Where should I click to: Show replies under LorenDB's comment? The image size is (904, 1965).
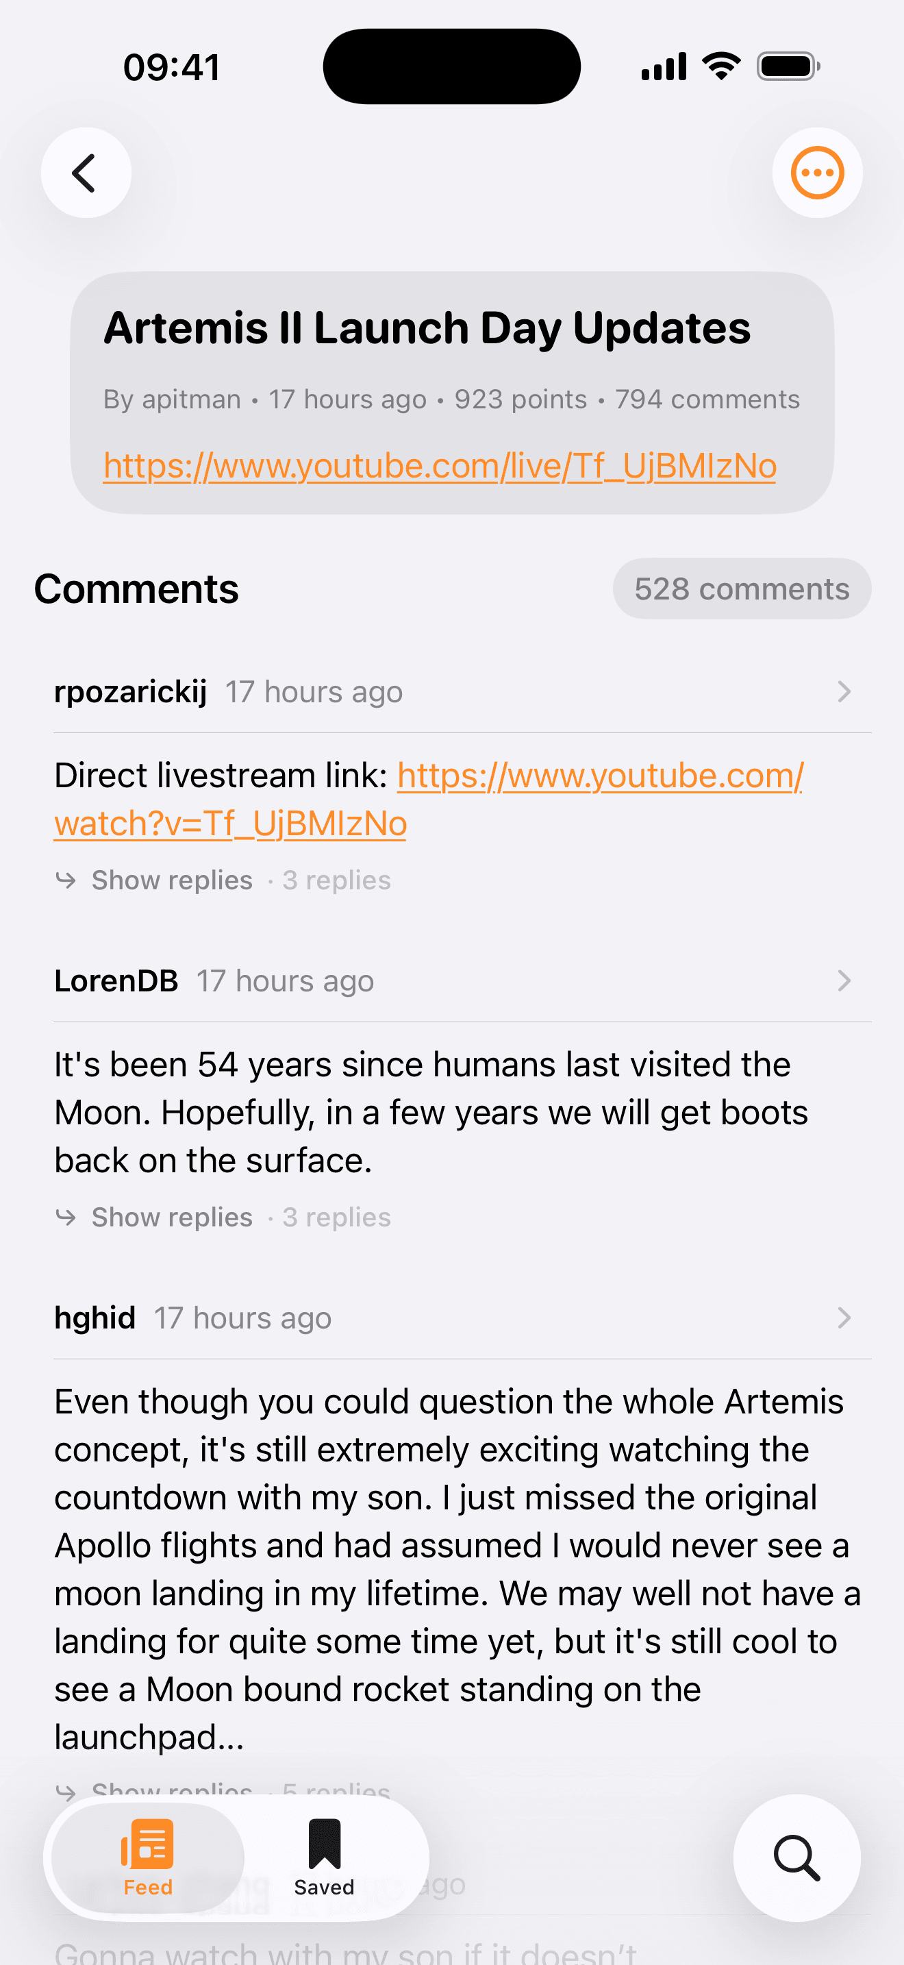click(x=173, y=1218)
